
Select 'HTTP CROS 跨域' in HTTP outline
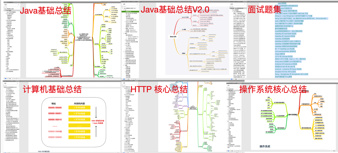(129, 145)
